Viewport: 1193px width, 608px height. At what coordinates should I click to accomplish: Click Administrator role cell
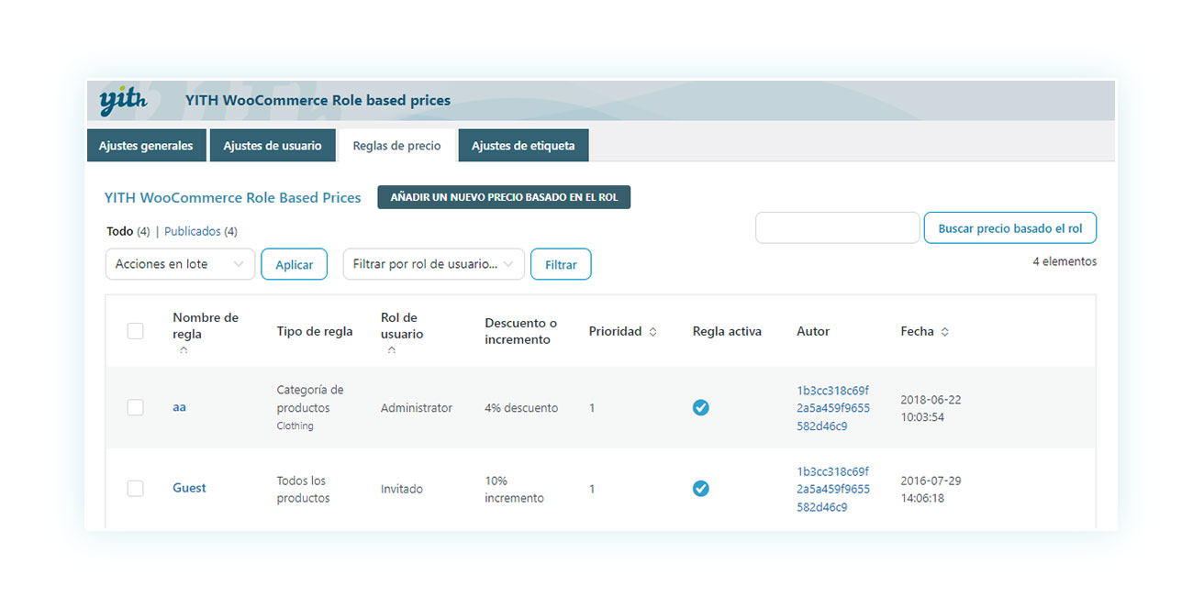[x=417, y=408]
